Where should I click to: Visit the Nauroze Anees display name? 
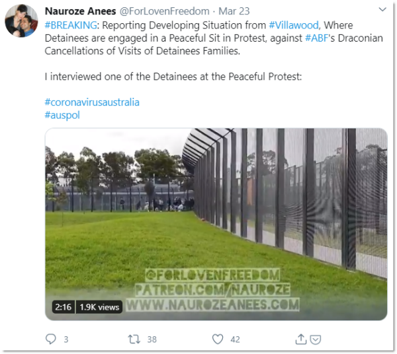80,11
